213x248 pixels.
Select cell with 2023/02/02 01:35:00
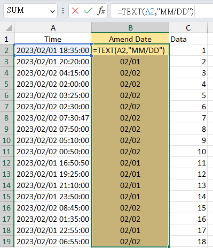click(x=53, y=219)
